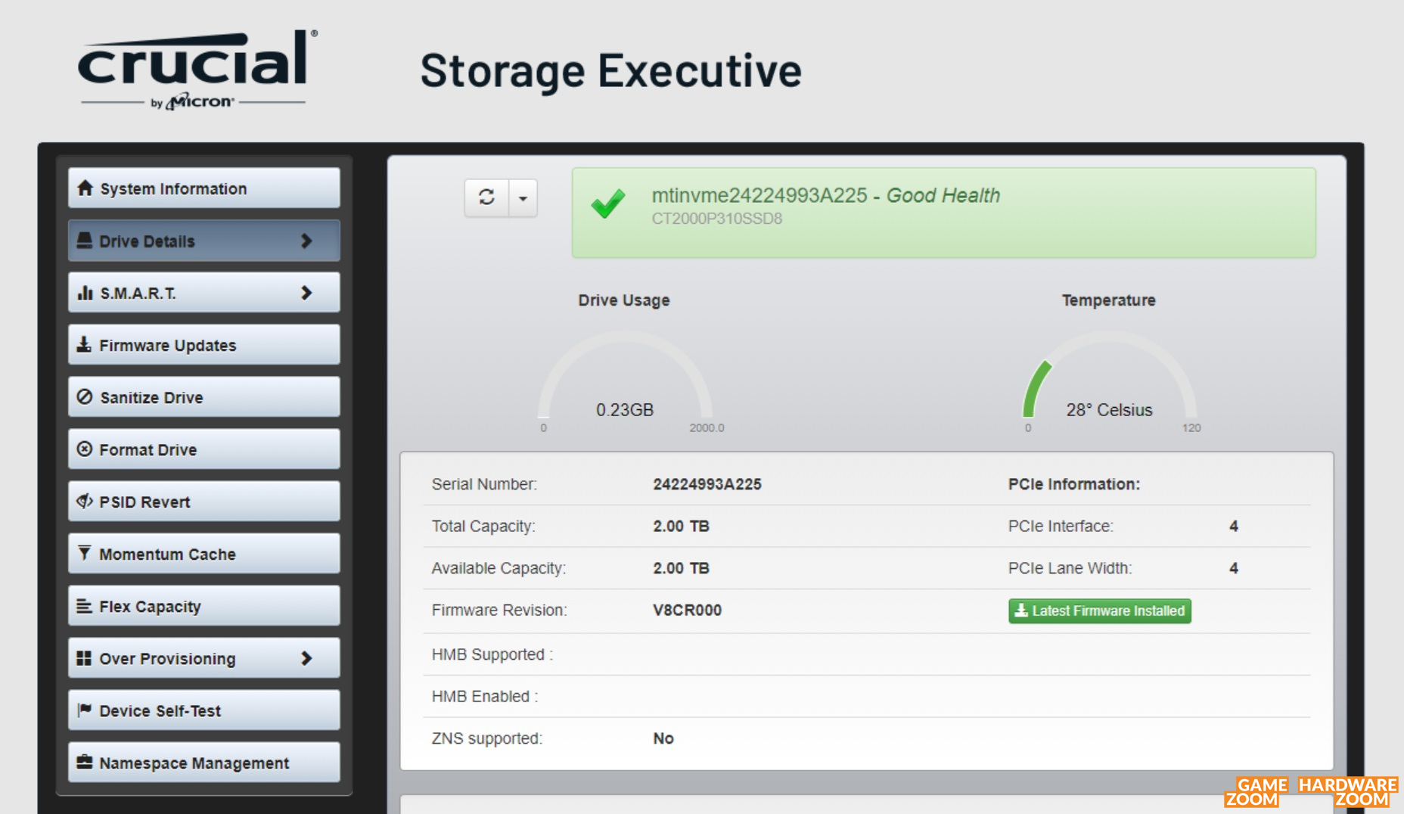This screenshot has height=814, width=1404.
Task: Expand the S.M.A.R.T. submenu chevron
Action: [x=306, y=293]
